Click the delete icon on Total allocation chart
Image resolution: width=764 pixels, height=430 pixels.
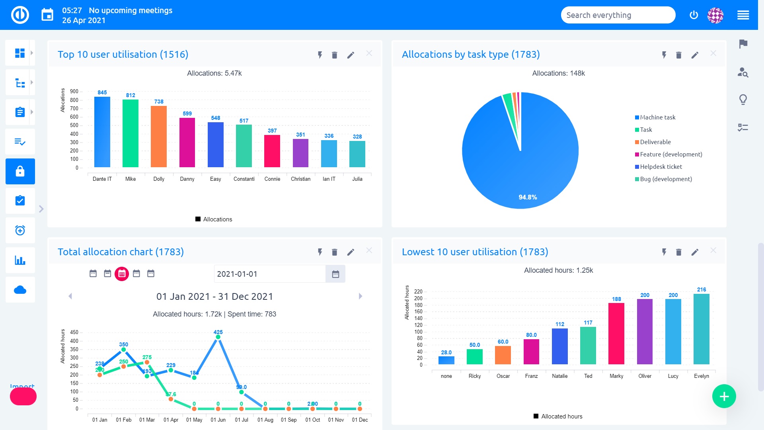[335, 252]
